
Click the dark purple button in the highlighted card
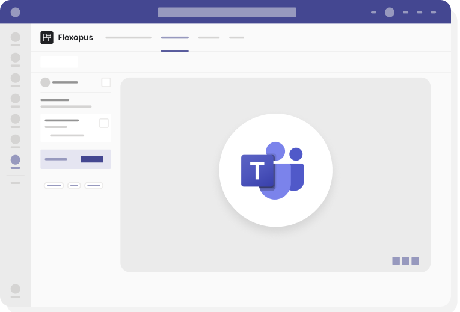tap(92, 159)
